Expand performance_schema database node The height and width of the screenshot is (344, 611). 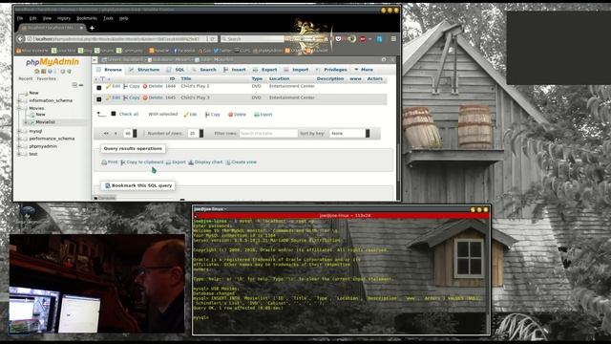point(19,139)
